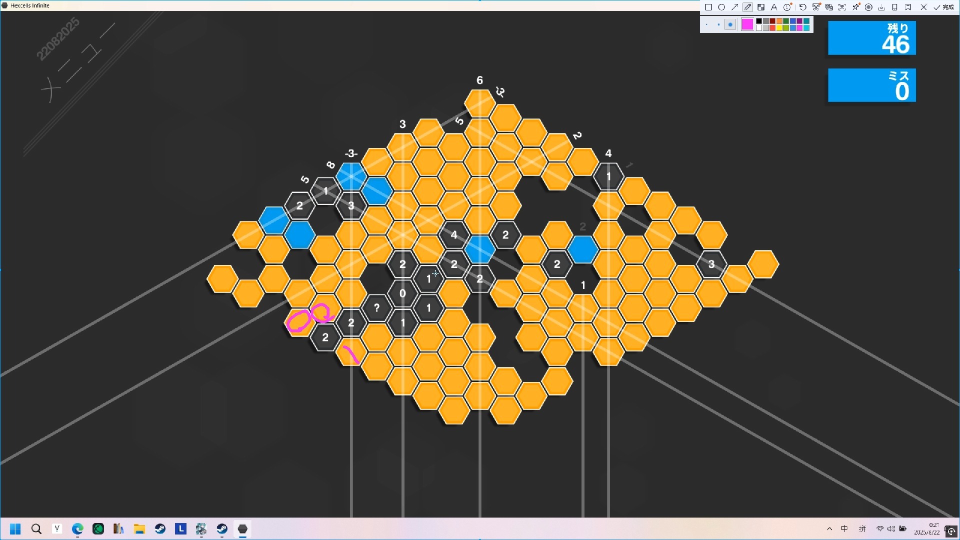
Task: Click the hex cell showing 0
Action: coord(402,293)
